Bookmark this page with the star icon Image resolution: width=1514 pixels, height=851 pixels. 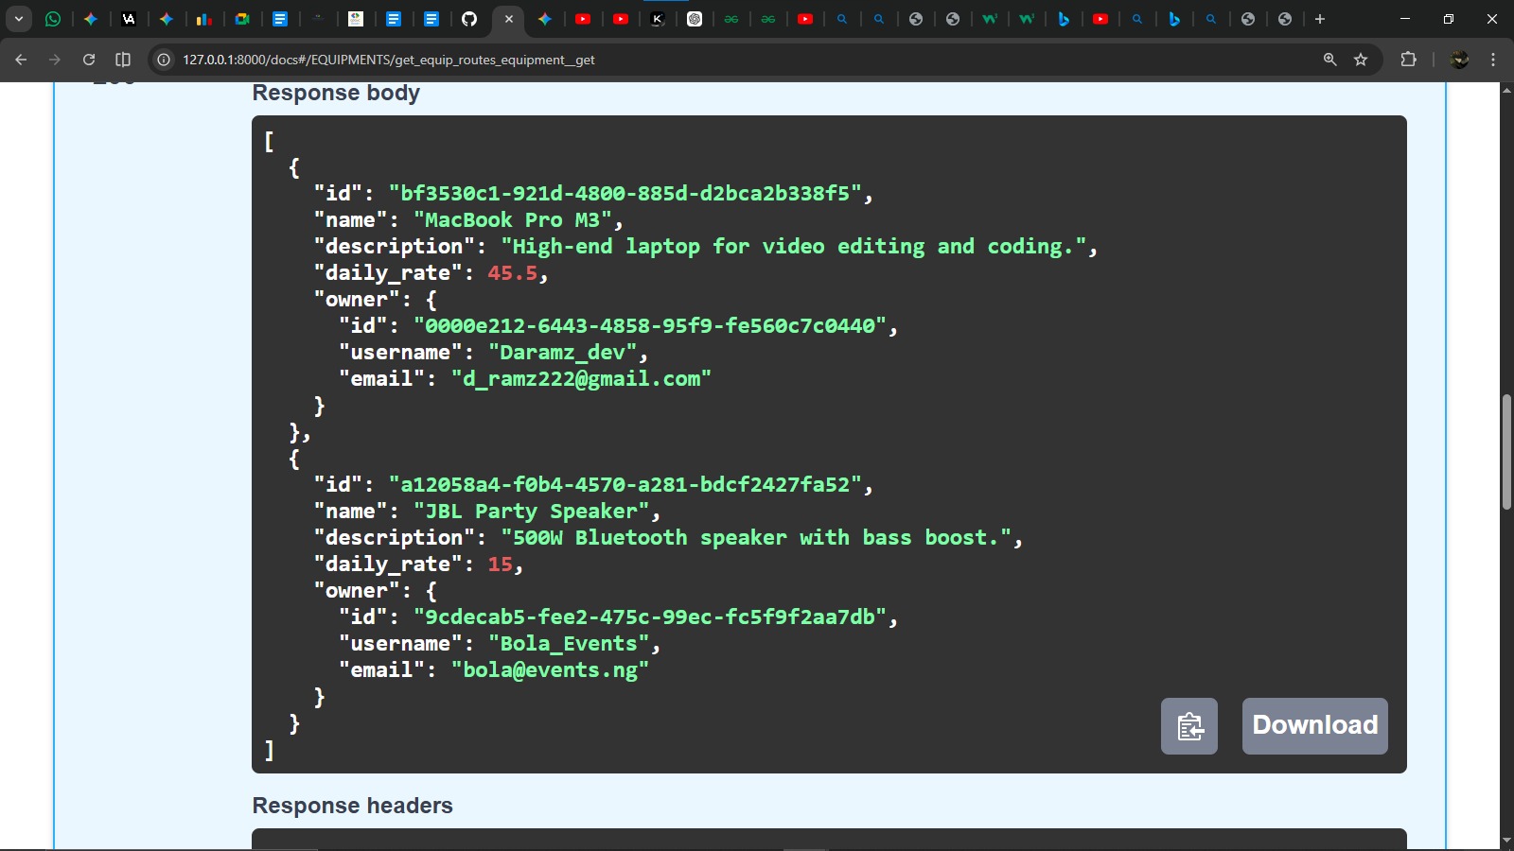tap(1361, 60)
